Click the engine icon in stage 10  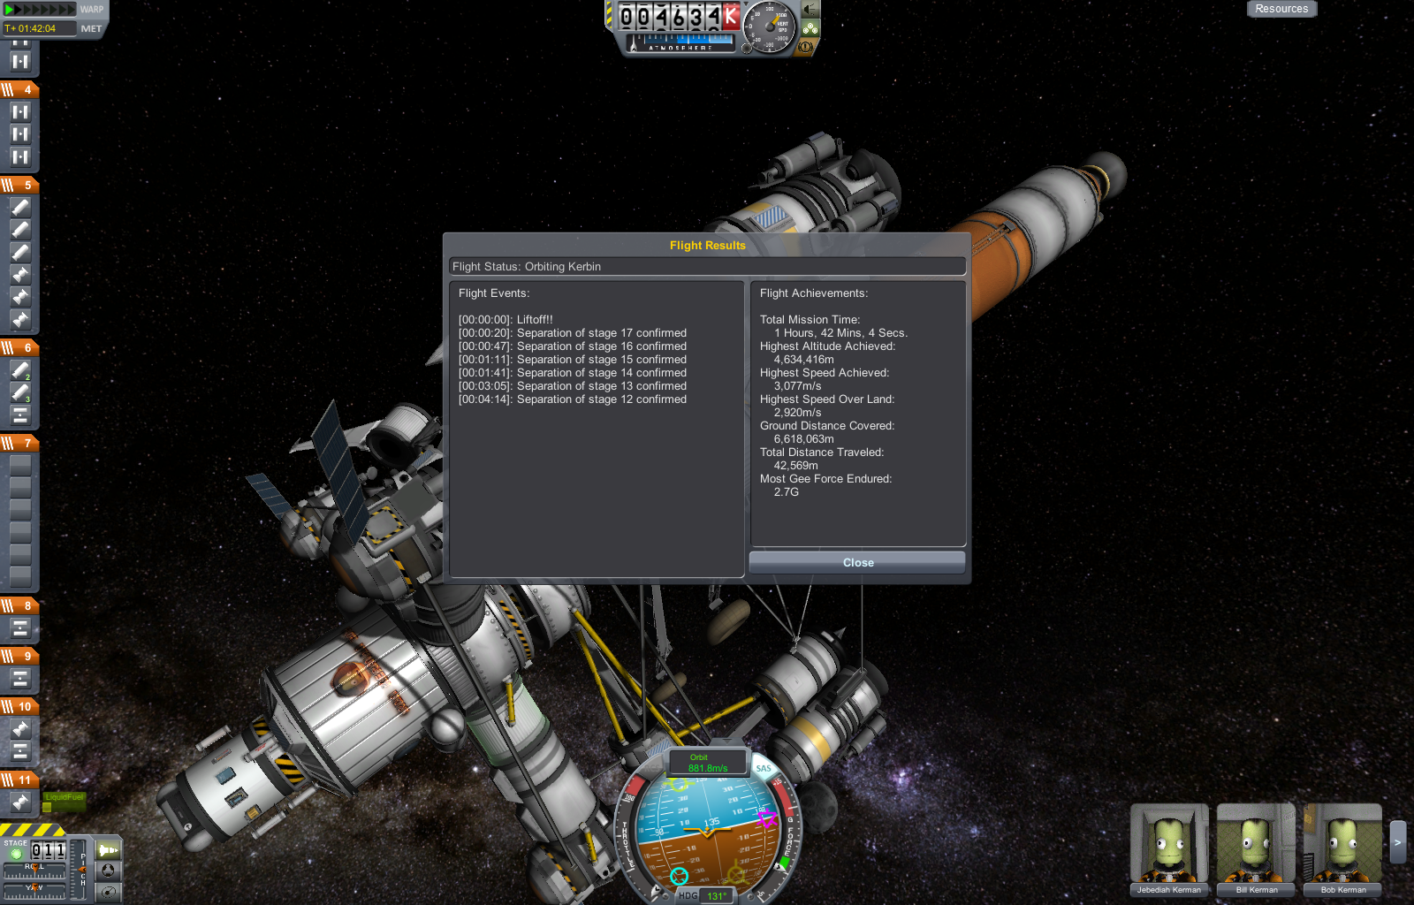[20, 729]
